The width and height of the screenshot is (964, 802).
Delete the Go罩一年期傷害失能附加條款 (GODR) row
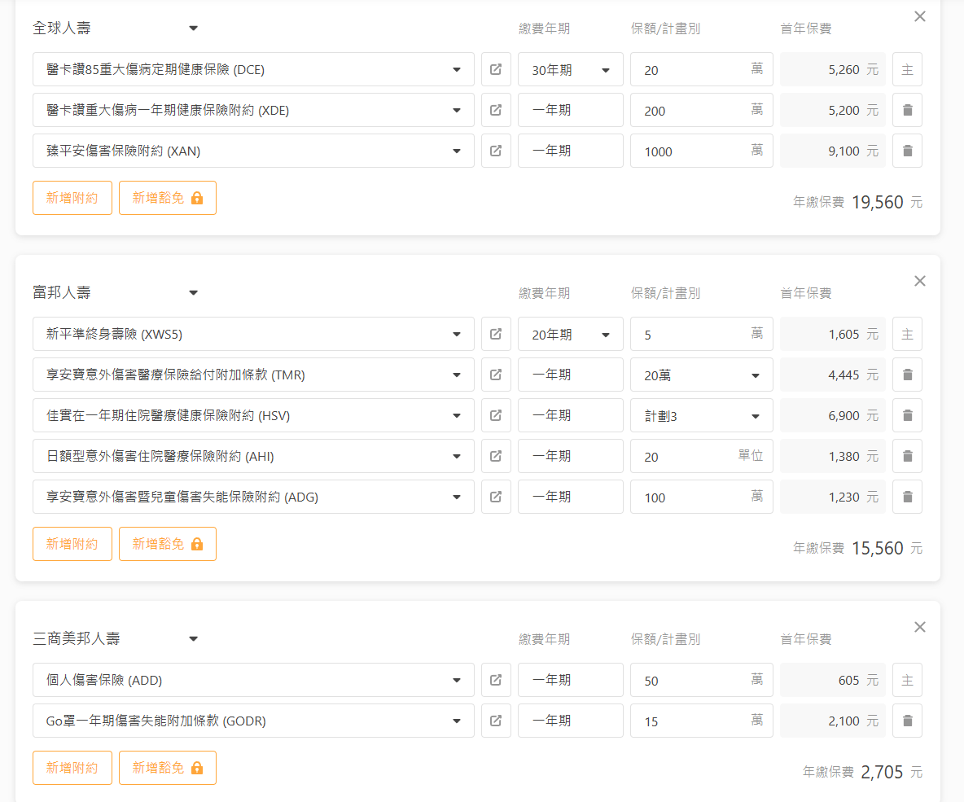coord(907,721)
